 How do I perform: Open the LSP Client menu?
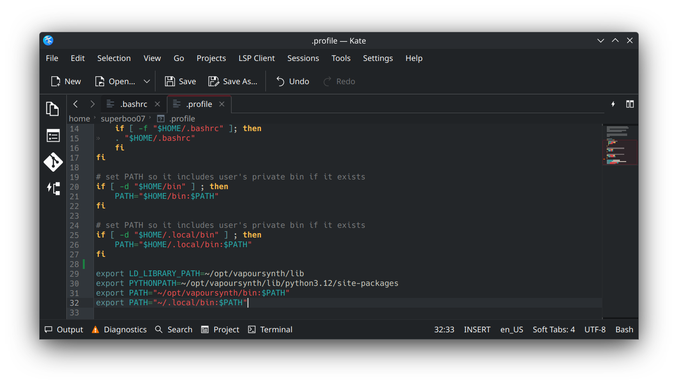(x=256, y=58)
